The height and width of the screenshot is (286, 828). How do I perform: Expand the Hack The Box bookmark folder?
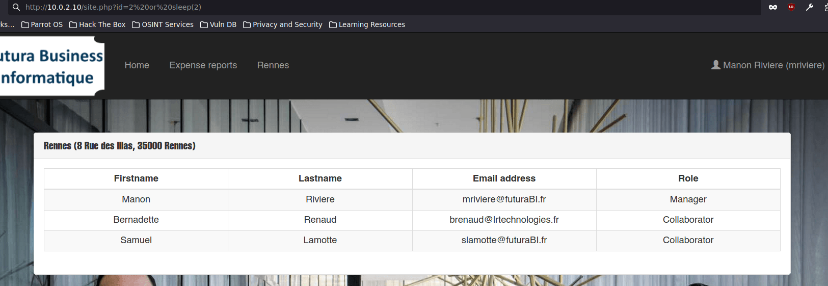[x=97, y=24]
